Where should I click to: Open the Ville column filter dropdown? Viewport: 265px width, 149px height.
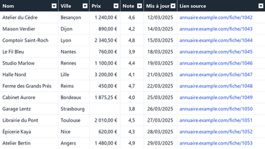85,6
